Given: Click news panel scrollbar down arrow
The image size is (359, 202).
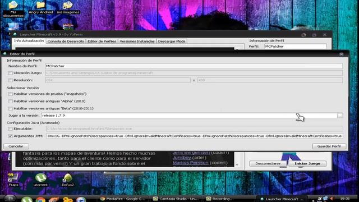Looking at the screenshot, I should (237, 164).
